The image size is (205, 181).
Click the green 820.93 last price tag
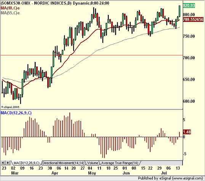click(189, 6)
